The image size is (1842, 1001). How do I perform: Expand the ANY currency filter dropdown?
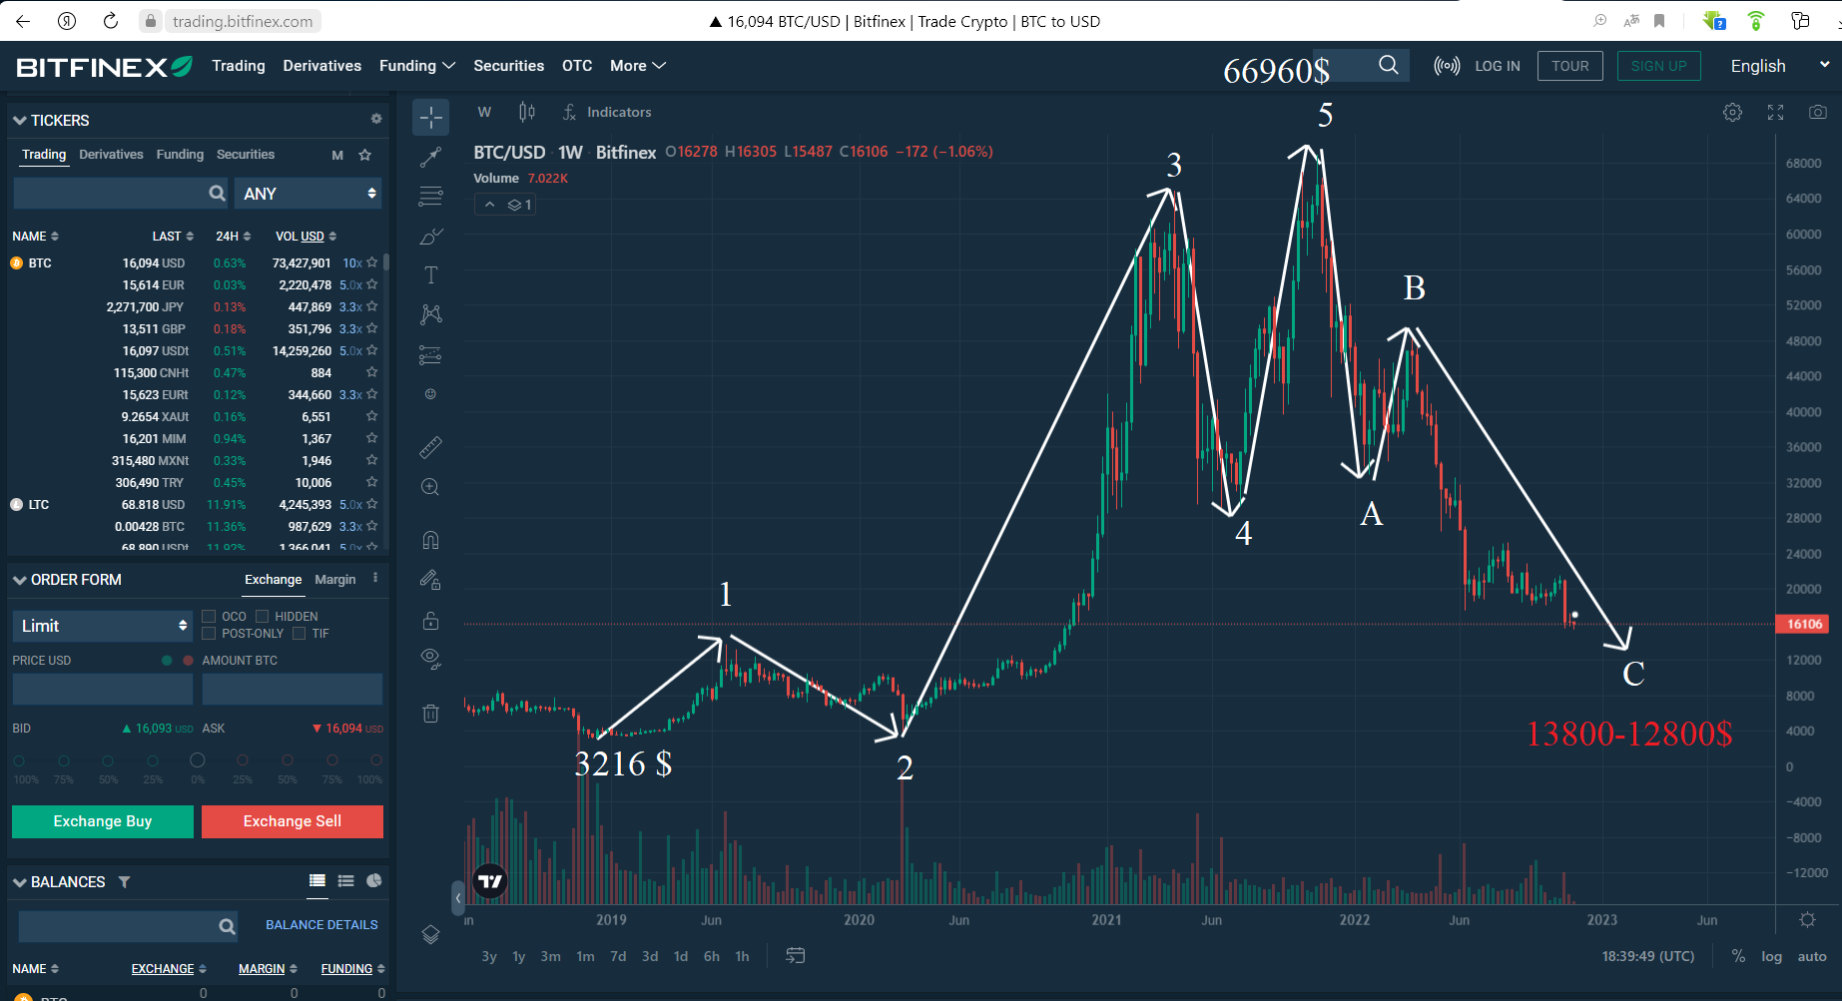(x=308, y=194)
